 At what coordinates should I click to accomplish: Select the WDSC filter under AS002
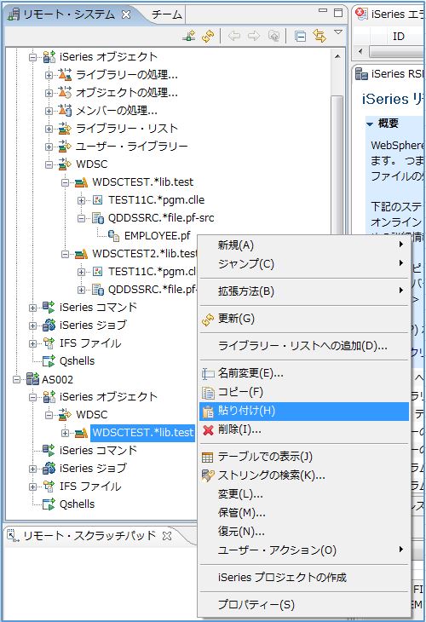[x=92, y=415]
